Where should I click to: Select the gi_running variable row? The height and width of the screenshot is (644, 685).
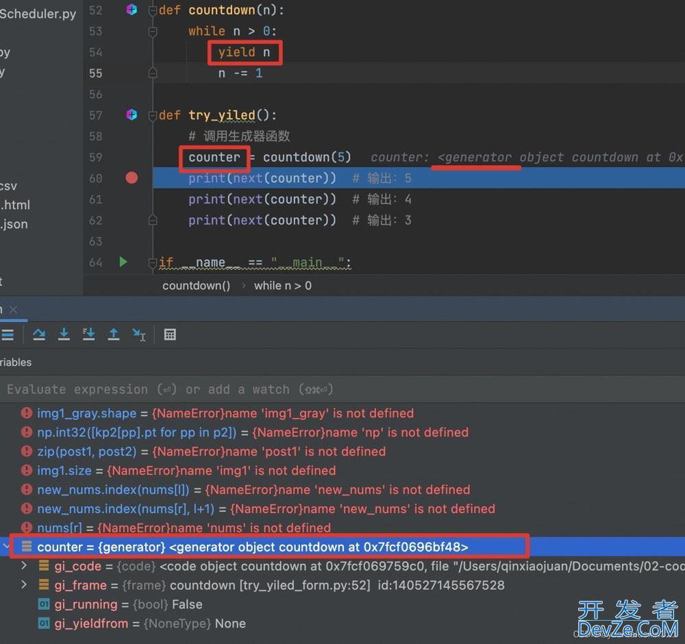point(128,604)
